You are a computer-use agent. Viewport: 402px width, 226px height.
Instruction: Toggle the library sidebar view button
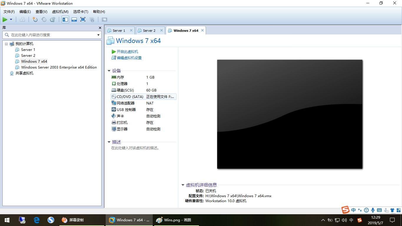(x=65, y=19)
